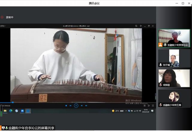The height and width of the screenshot is (131, 192).
Task: Click the screen-share icon in bottom banner
Action: click(3, 128)
